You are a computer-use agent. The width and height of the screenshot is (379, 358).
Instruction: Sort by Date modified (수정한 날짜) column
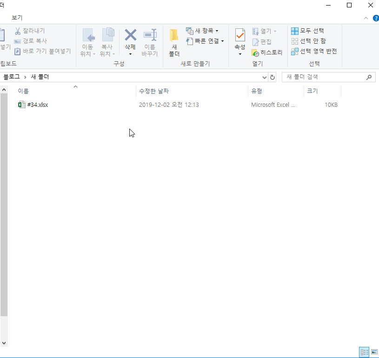click(154, 91)
